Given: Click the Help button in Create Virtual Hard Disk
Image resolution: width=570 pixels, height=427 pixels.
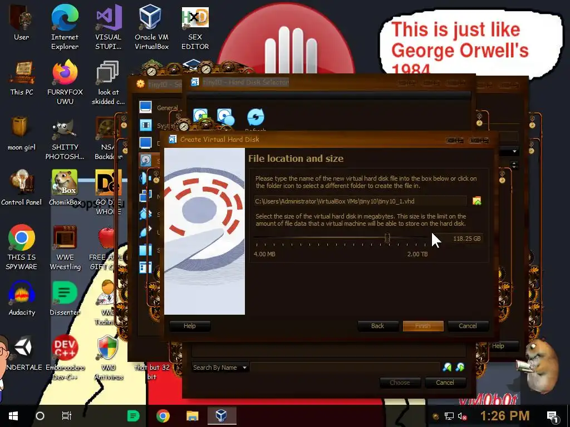Looking at the screenshot, I should click(189, 326).
